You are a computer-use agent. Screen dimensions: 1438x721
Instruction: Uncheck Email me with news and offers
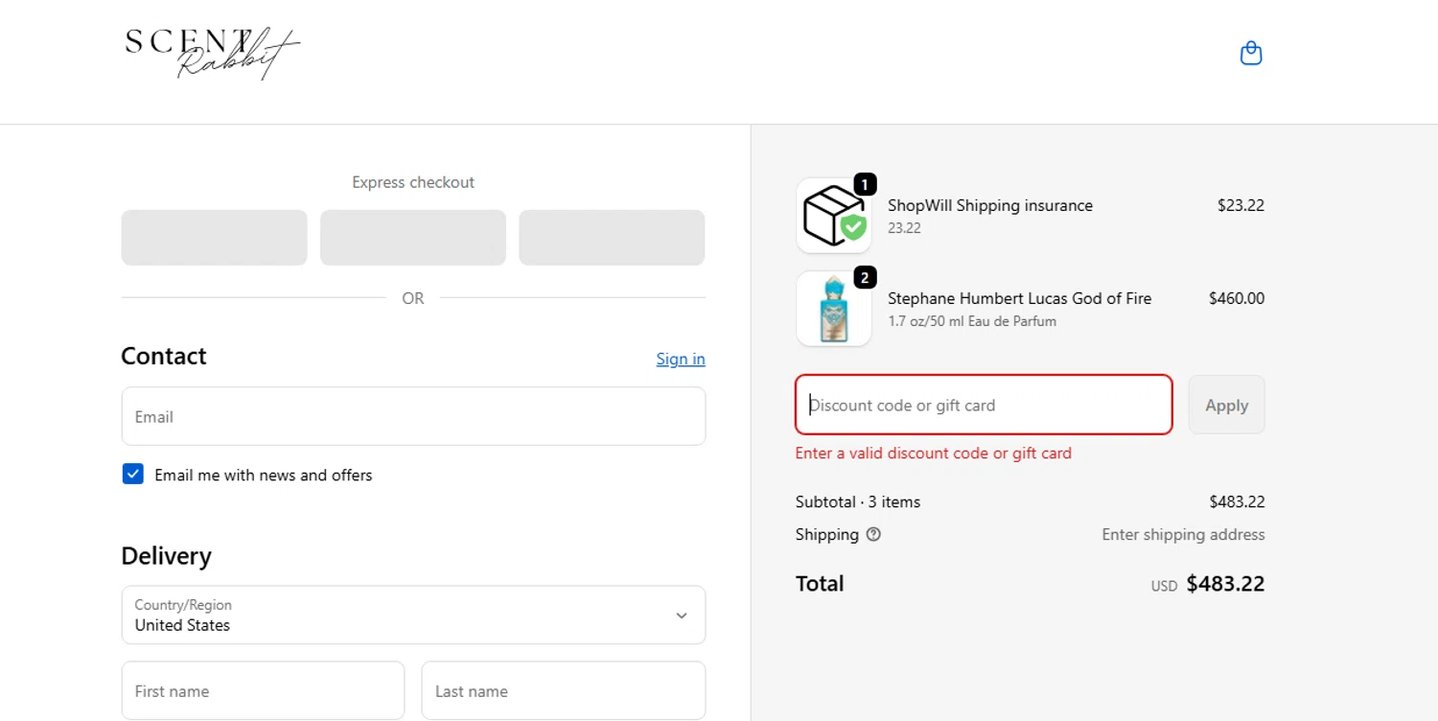point(133,475)
